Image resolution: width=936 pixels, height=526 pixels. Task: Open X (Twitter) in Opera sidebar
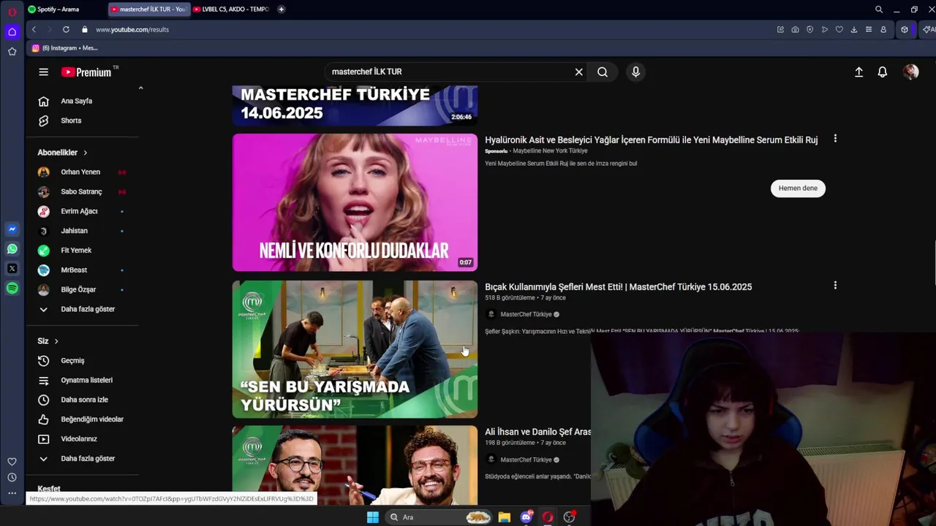click(x=12, y=269)
